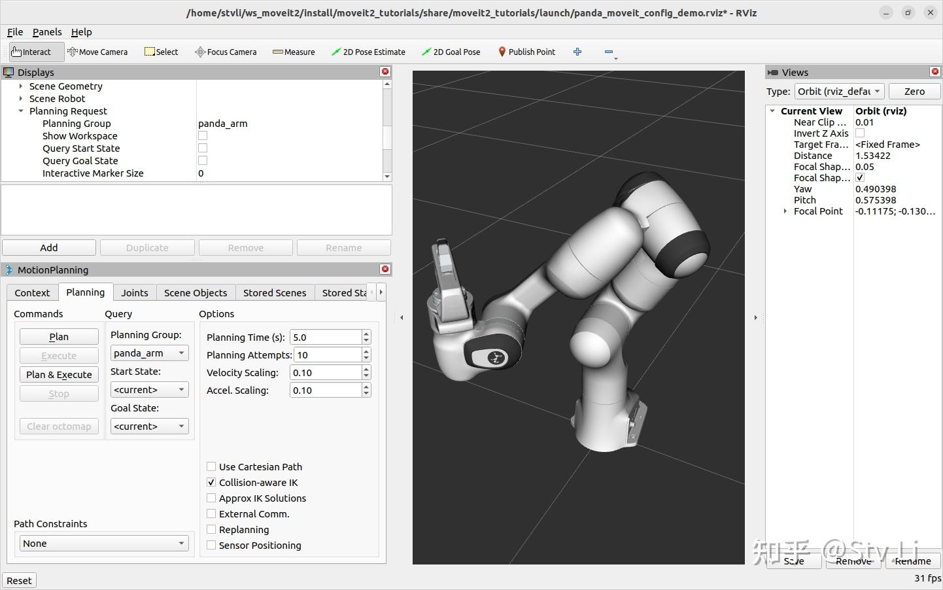The height and width of the screenshot is (590, 943).
Task: Activate the Move Camera tool
Action: point(98,51)
